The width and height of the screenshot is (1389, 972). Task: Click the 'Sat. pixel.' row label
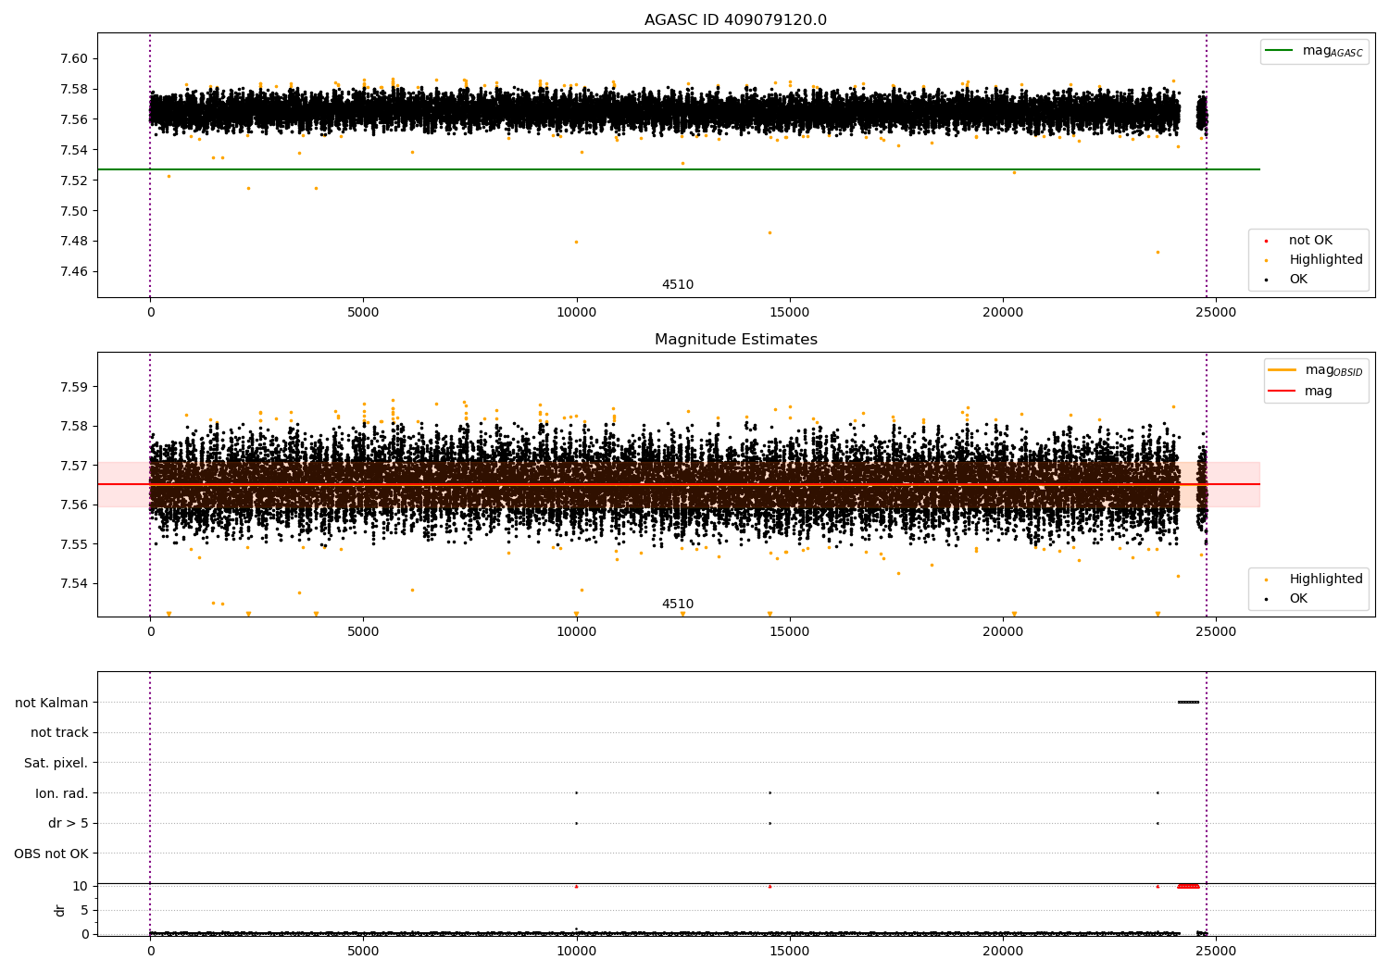pyautogui.click(x=56, y=764)
